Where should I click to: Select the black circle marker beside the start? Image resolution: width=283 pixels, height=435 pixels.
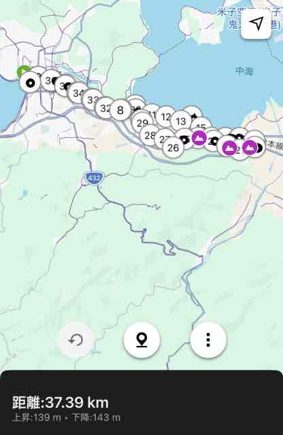(x=30, y=82)
